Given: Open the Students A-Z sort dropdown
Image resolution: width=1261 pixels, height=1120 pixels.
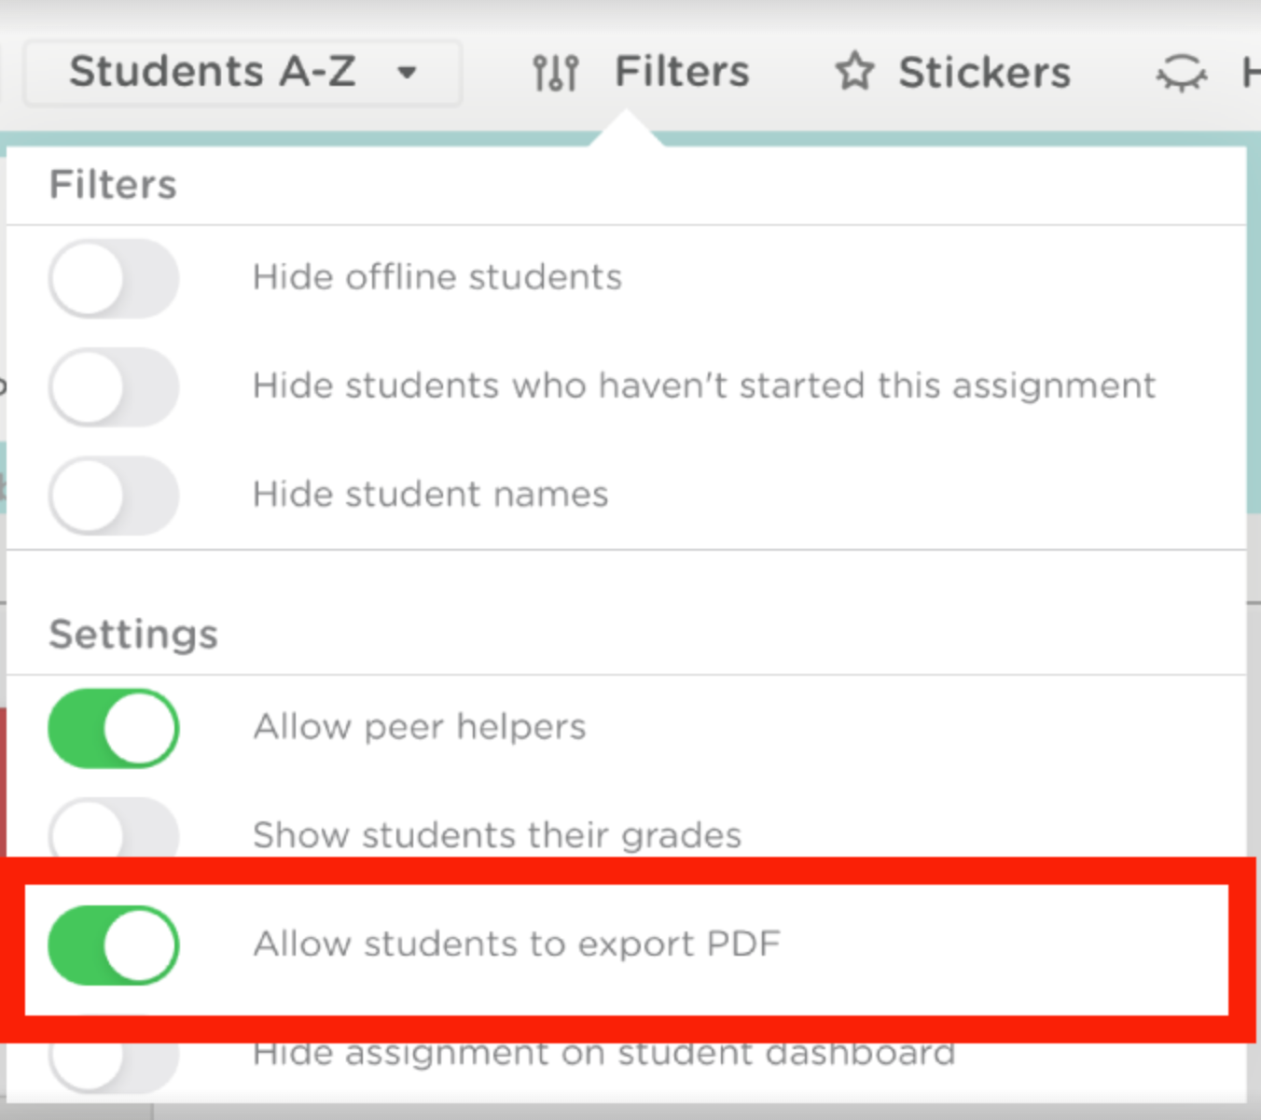Looking at the screenshot, I should coord(213,72).
